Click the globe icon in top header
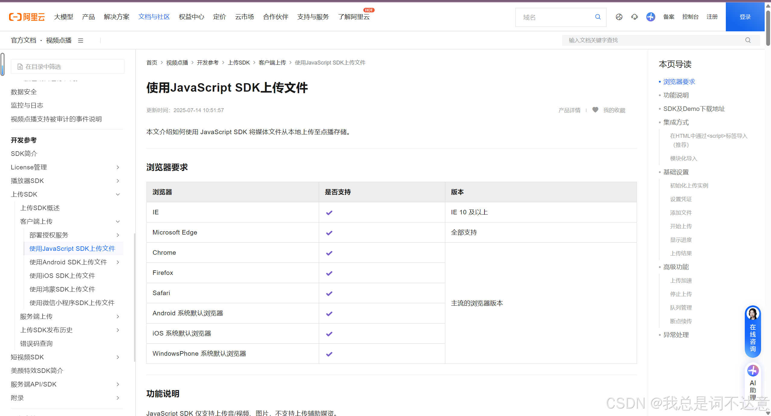Image resolution: width=771 pixels, height=416 pixels. pos(619,17)
